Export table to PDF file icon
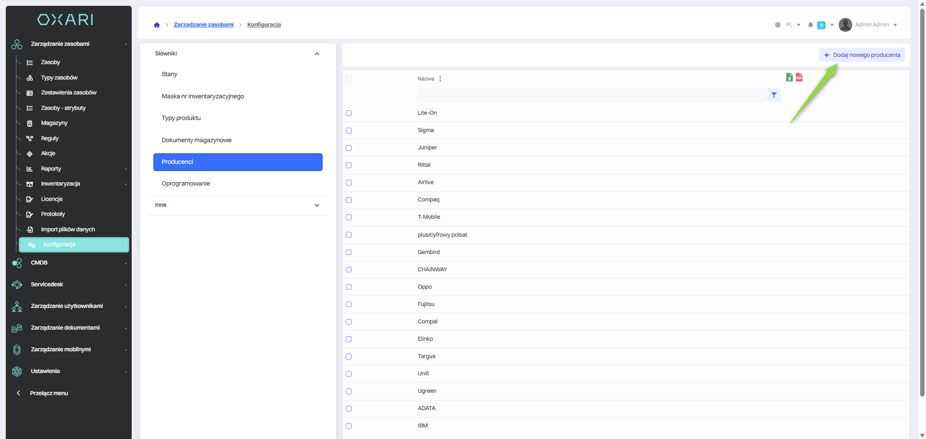This screenshot has width=926, height=439. [x=799, y=78]
